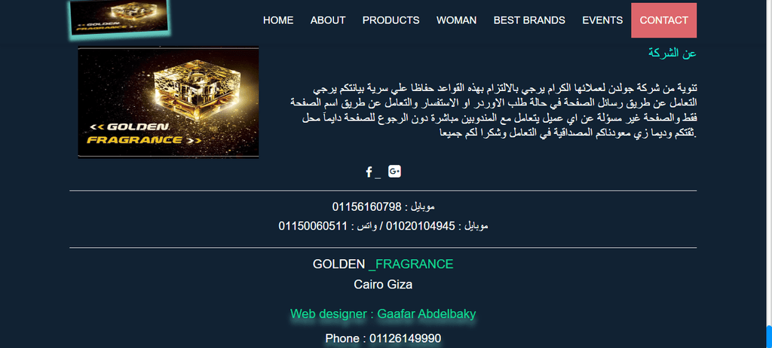Open the WOMAN section

pyautogui.click(x=456, y=20)
